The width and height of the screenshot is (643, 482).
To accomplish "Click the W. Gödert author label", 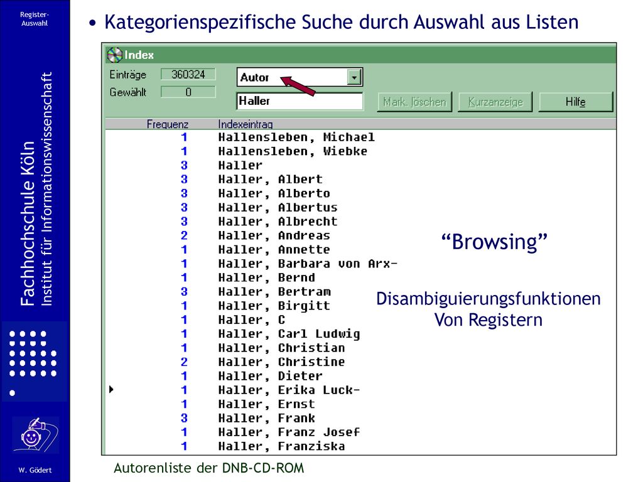I will coord(35,470).
